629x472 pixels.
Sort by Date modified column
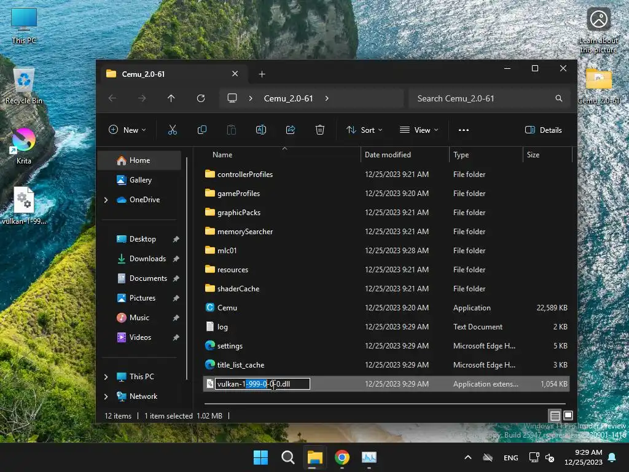(405, 154)
